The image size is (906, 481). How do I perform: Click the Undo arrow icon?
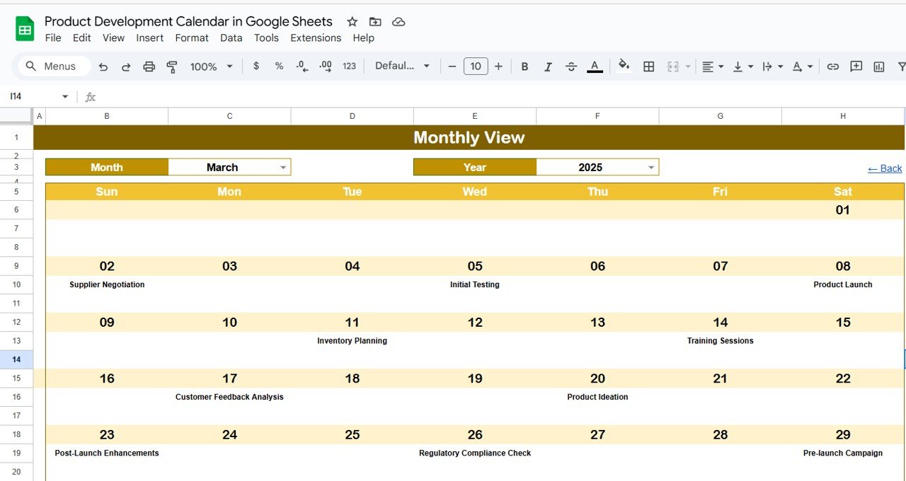coord(103,66)
